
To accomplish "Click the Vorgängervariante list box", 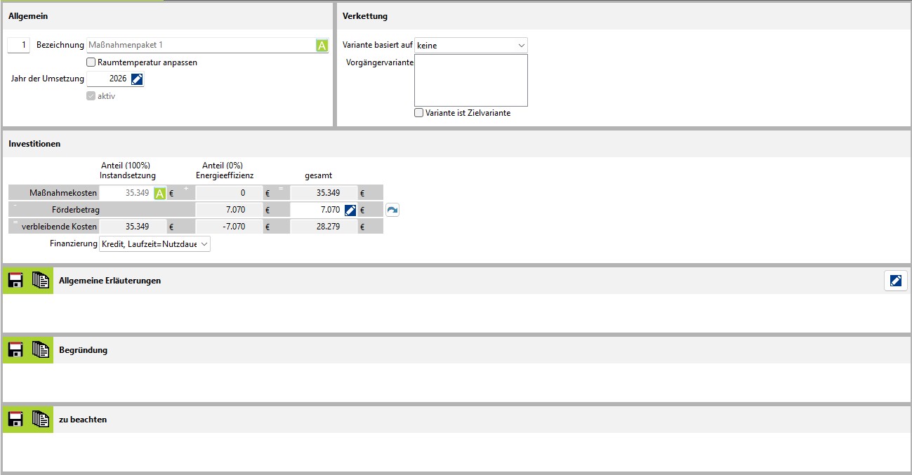I will pos(470,80).
